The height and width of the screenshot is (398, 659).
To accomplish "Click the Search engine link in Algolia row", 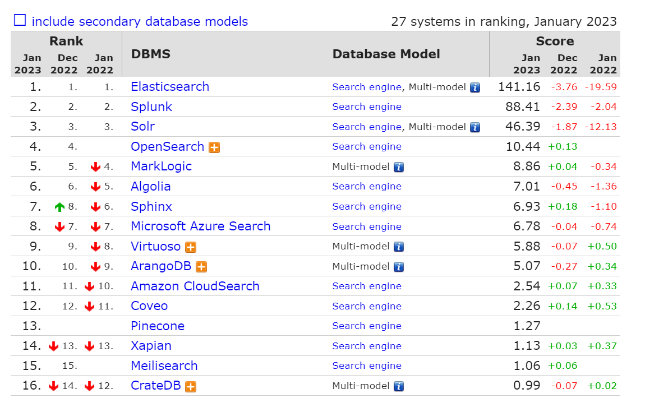I will tap(366, 186).
